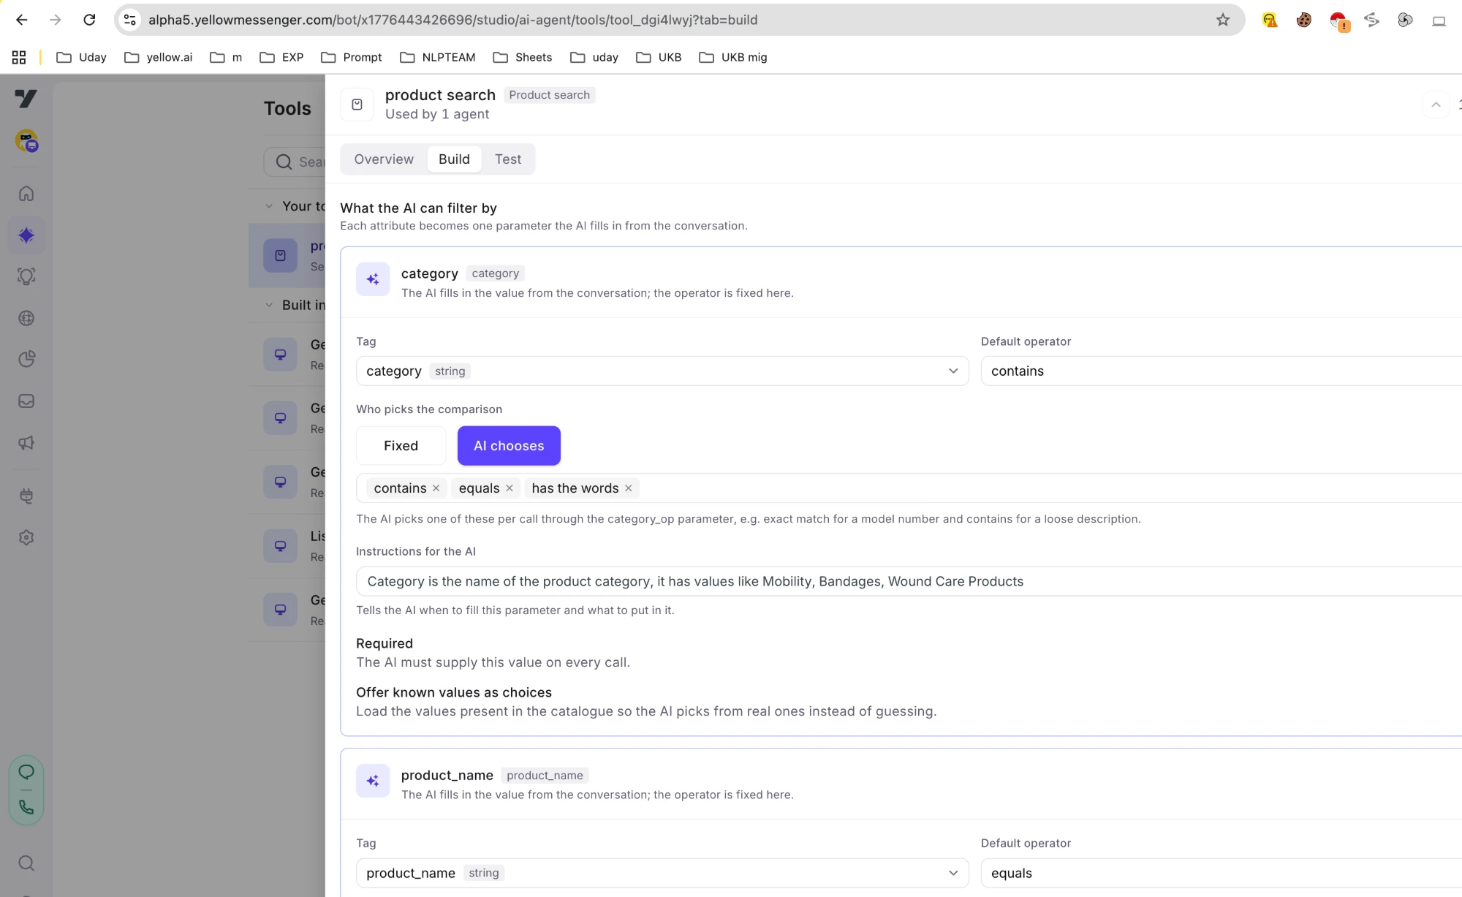Click the phone icon in green pill
Screen dimensions: 1462x897
(26, 807)
